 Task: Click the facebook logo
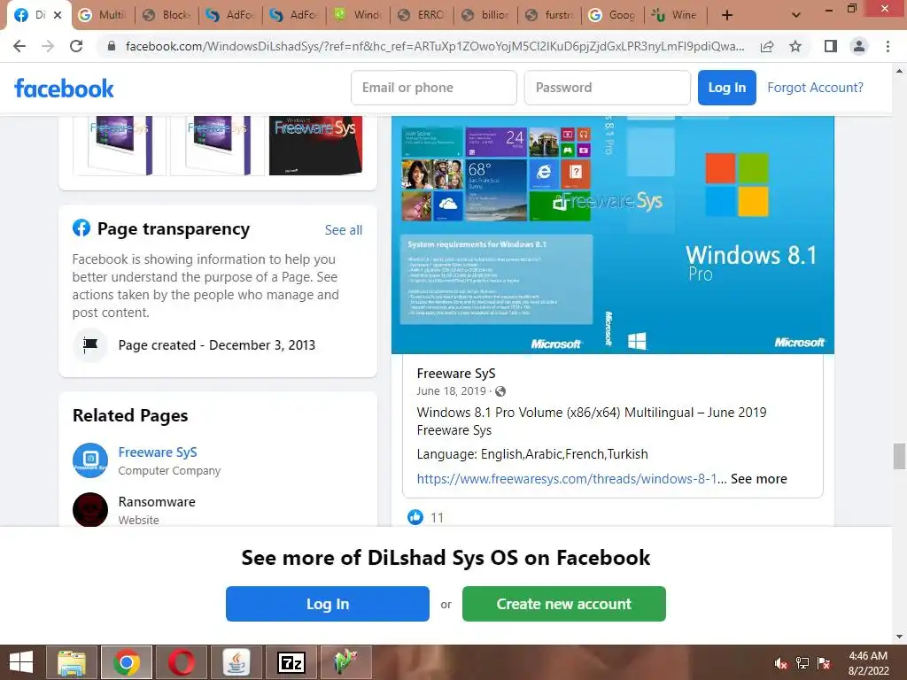pyautogui.click(x=64, y=89)
